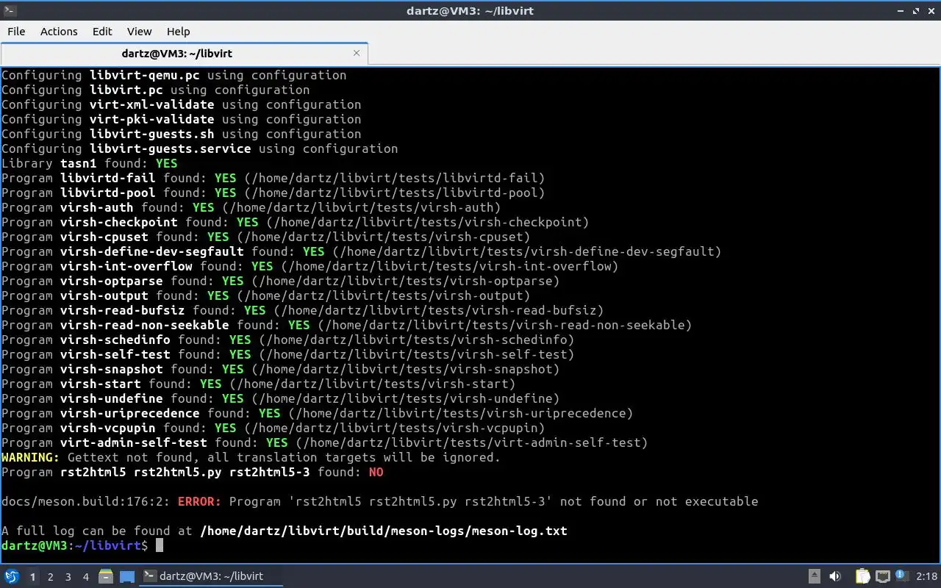The width and height of the screenshot is (941, 588).
Task: Click 'virt-pki-validate' in output
Action: click(151, 119)
